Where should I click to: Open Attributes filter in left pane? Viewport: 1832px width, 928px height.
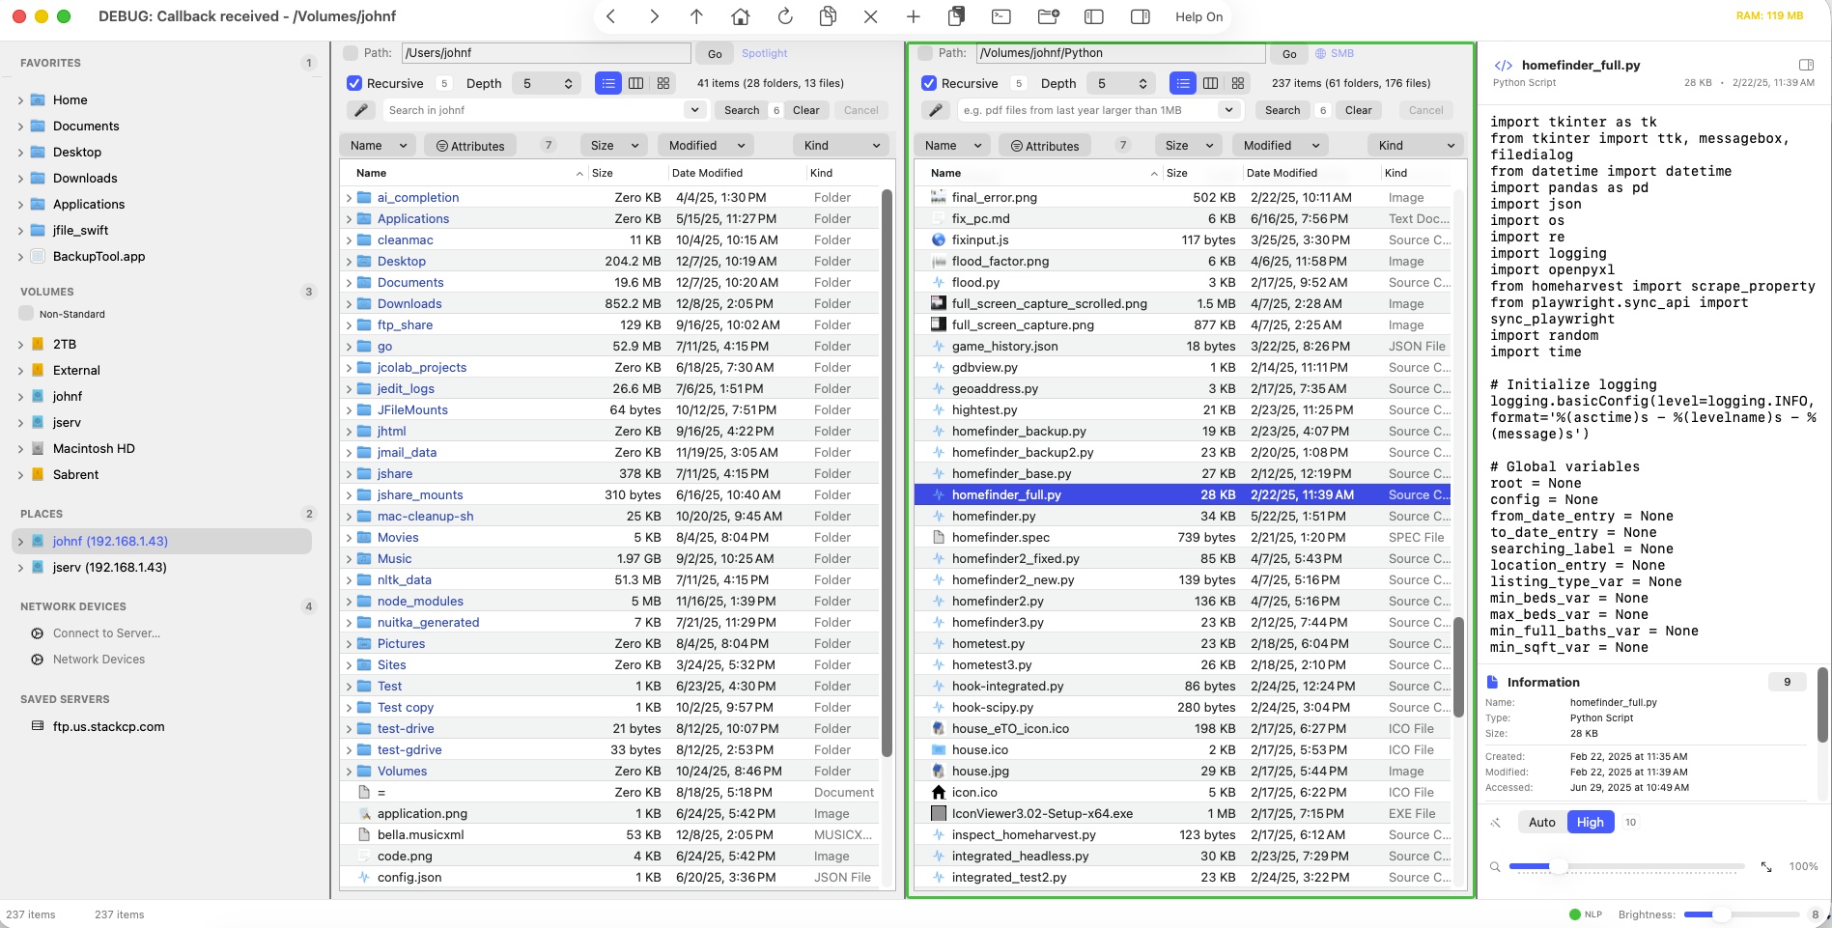(x=469, y=145)
